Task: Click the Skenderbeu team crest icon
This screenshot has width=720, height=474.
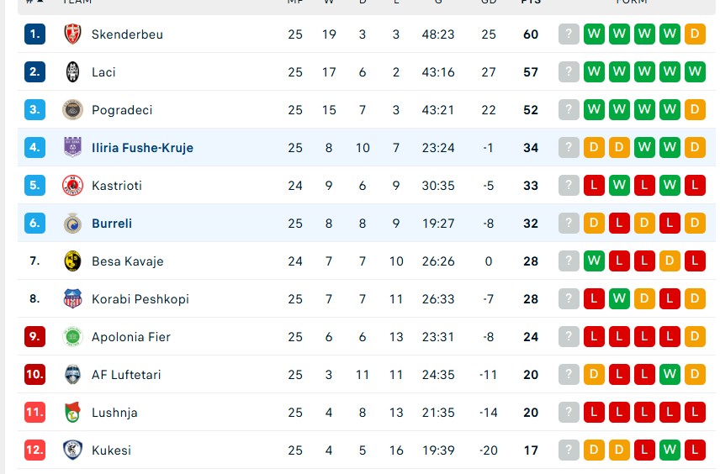Action: coord(73,34)
